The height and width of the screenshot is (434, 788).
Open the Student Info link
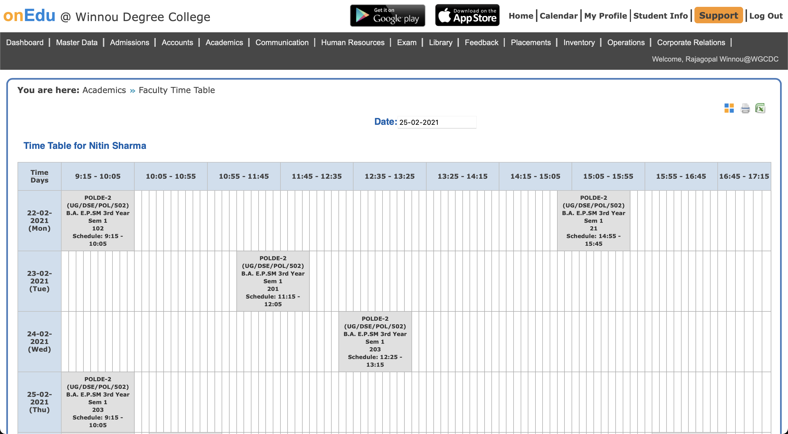click(x=660, y=16)
